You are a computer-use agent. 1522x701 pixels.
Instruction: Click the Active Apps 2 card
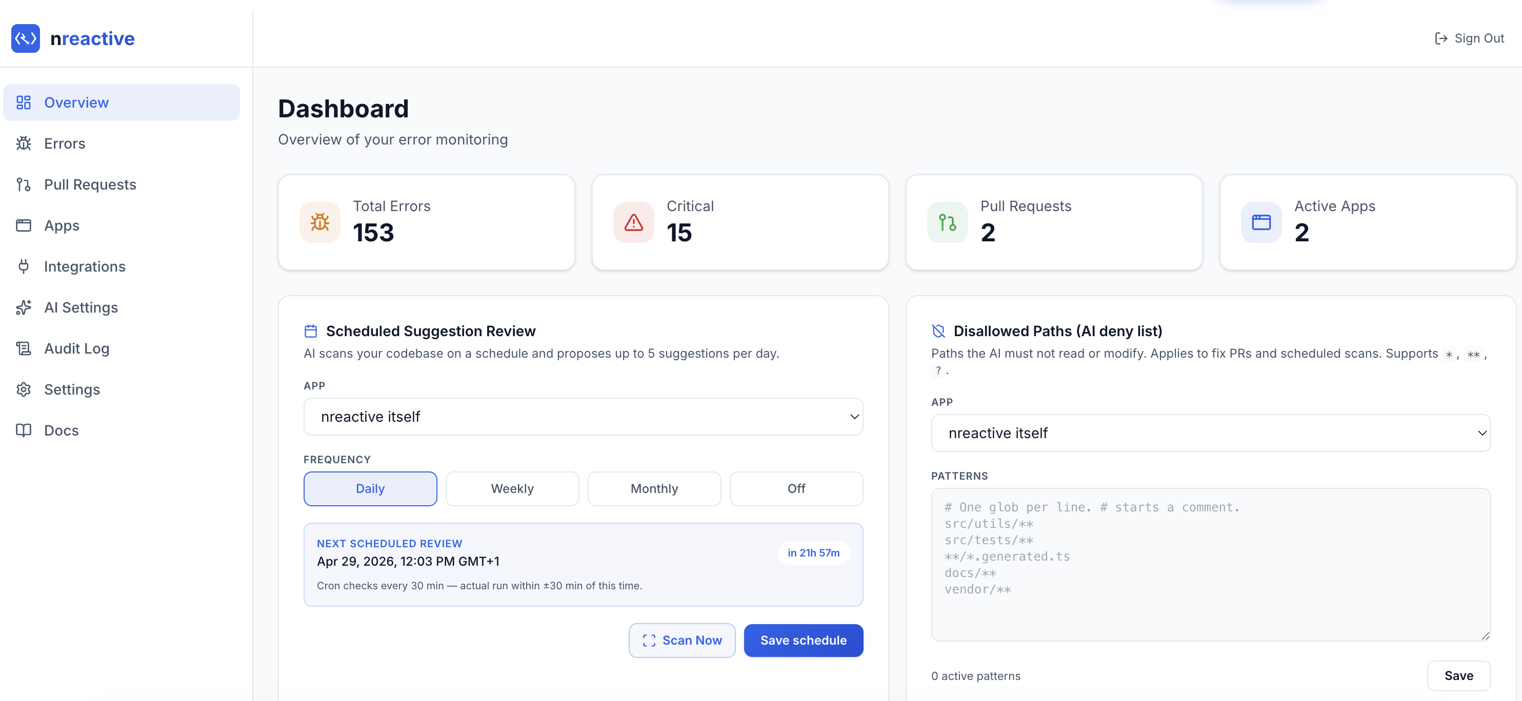coord(1368,222)
